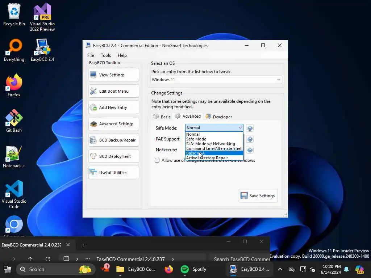The height and width of the screenshot is (278, 371).
Task: Choose Active Directory Repair option
Action: pyautogui.click(x=214, y=158)
